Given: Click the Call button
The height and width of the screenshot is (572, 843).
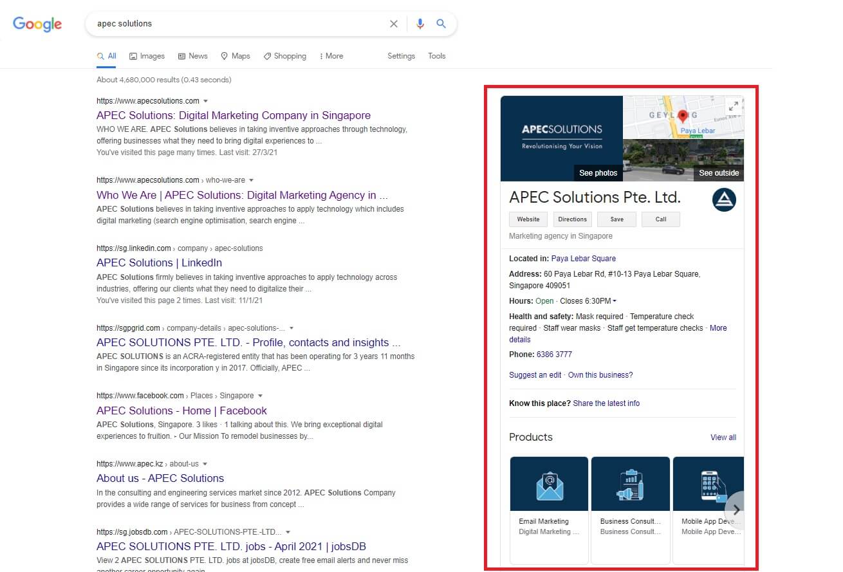Looking at the screenshot, I should coord(661,219).
